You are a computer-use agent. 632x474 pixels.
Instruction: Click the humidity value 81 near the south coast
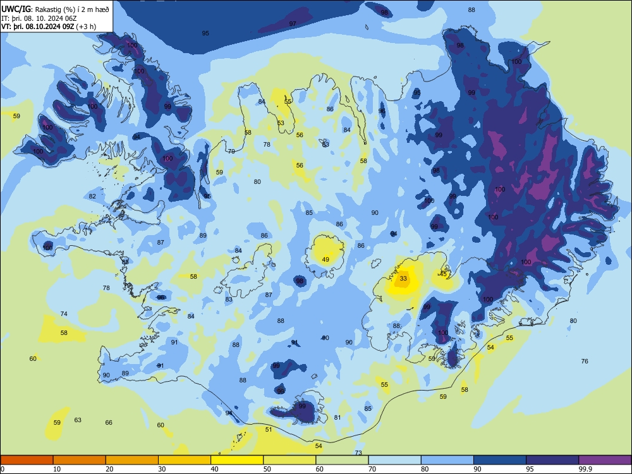coord(337,418)
